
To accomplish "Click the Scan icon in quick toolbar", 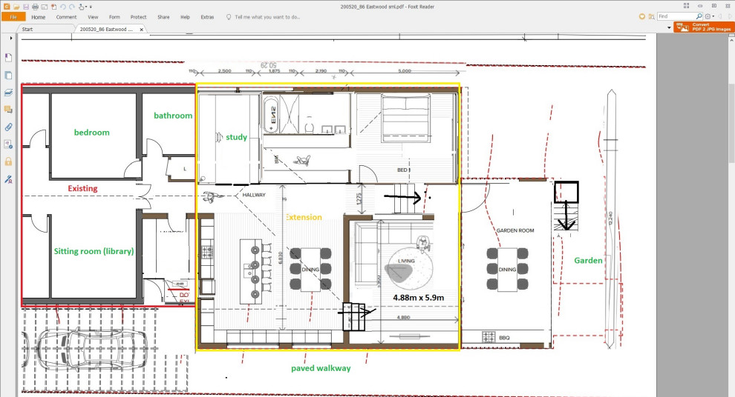I will 45,7.
